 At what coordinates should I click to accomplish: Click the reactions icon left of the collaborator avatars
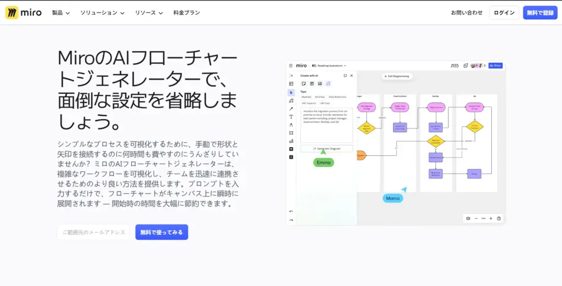(x=454, y=65)
